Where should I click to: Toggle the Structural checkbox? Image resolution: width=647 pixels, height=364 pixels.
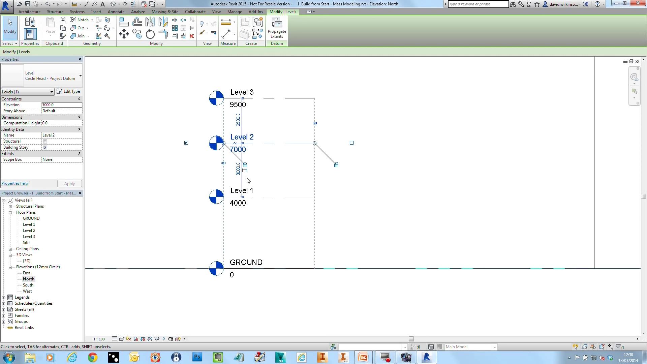(x=45, y=142)
